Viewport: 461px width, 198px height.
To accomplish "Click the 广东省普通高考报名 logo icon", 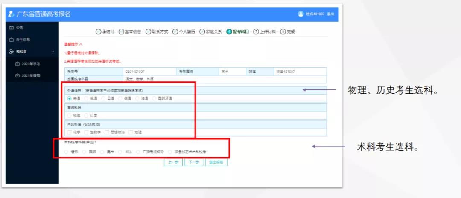I will (x=11, y=14).
